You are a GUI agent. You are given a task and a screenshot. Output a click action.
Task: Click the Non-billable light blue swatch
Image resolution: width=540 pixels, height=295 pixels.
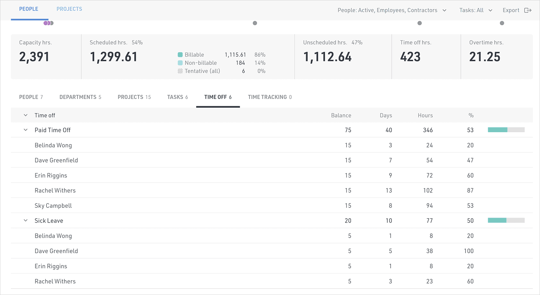180,63
